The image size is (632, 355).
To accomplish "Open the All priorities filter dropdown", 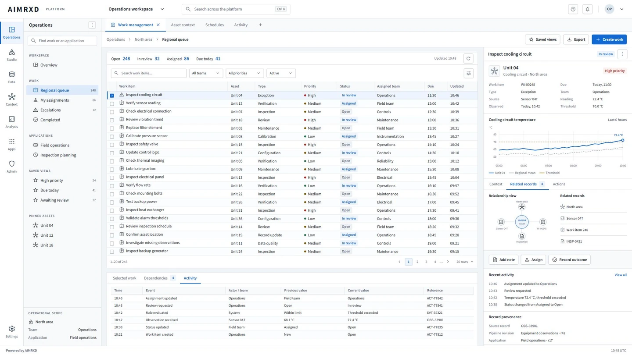I will 244,73.
